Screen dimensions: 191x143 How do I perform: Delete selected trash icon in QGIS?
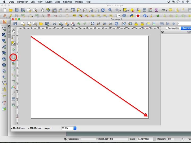coord(49,16)
